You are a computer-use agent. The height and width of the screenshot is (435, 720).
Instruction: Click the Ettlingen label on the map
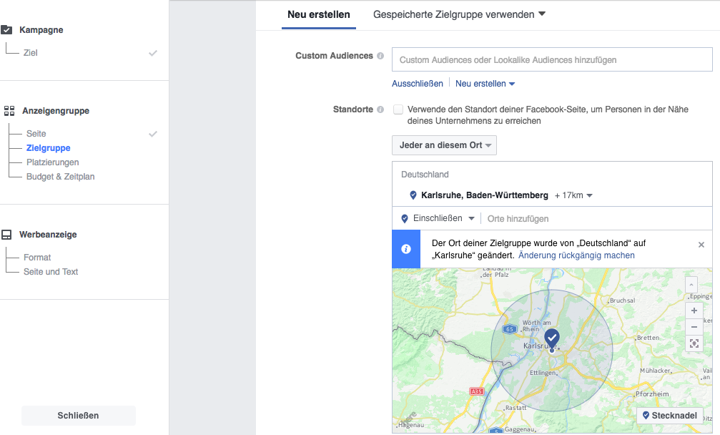543,373
